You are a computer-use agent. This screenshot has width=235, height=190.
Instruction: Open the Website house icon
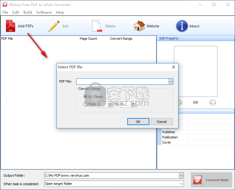(x=139, y=26)
